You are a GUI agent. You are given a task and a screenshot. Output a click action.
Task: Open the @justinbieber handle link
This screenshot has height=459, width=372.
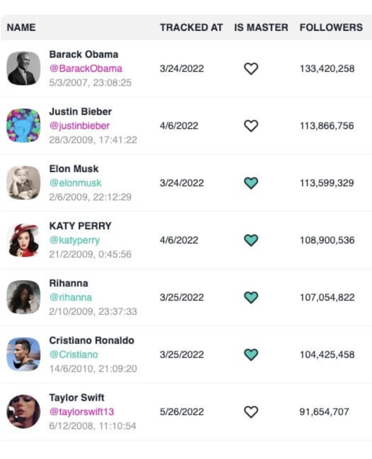80,126
